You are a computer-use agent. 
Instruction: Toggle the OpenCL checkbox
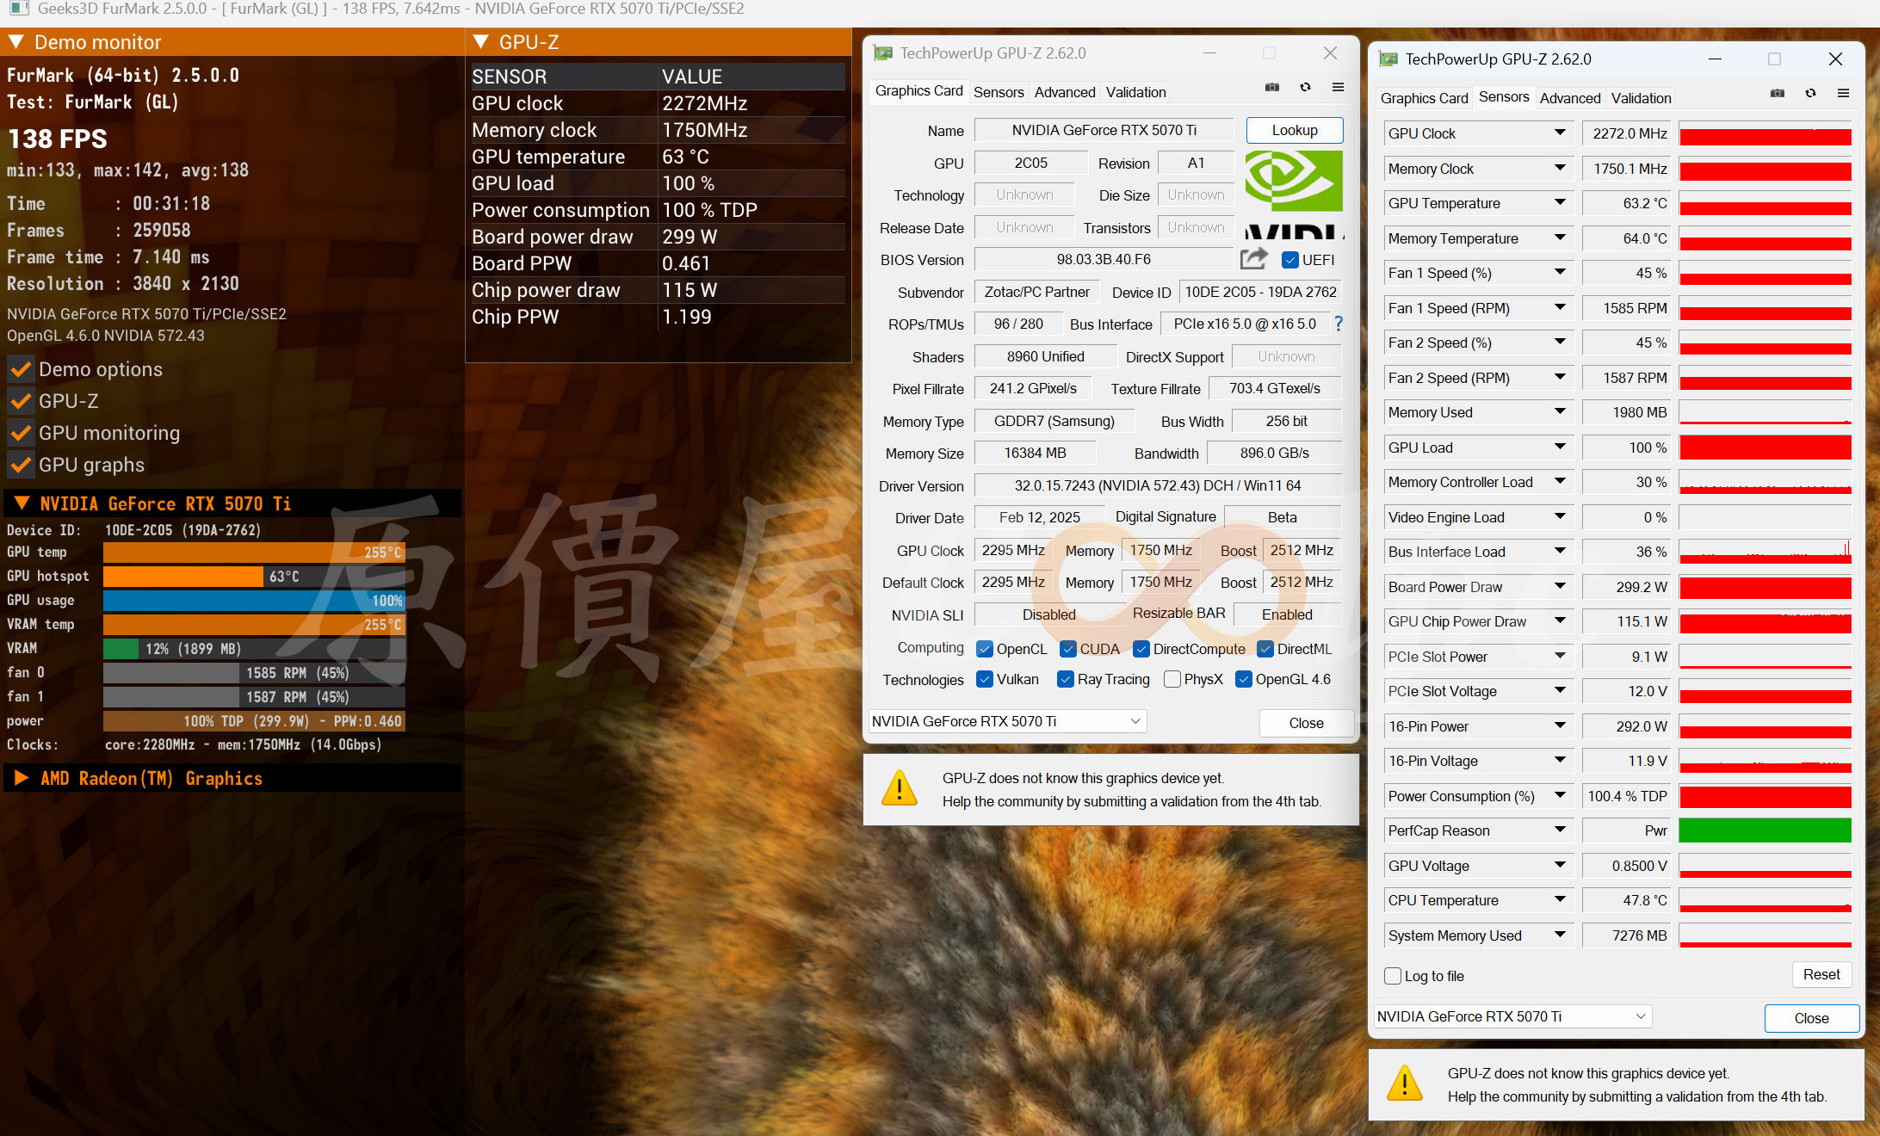tap(985, 649)
